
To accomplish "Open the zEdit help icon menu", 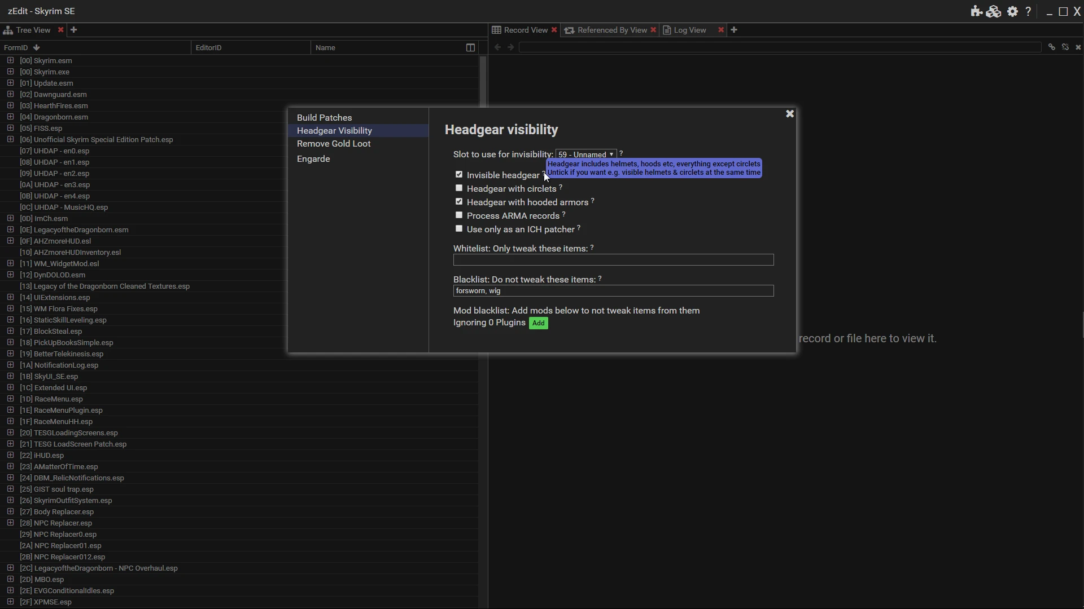I will pyautogui.click(x=1029, y=11).
